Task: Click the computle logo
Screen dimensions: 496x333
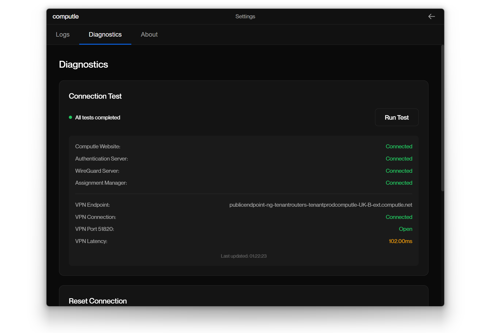Action: (x=66, y=16)
